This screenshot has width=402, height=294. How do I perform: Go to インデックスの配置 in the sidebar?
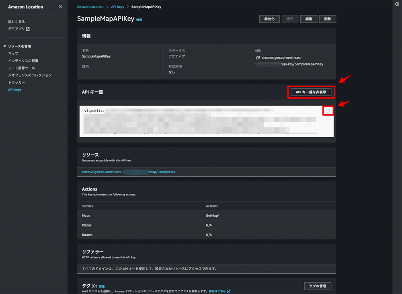coord(23,61)
